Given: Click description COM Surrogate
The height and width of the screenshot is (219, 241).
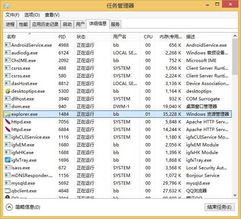Looking at the screenshot, I should (x=203, y=99).
